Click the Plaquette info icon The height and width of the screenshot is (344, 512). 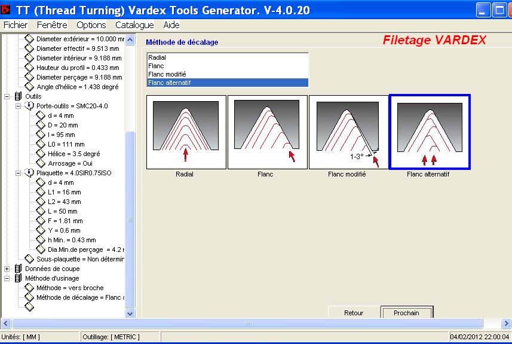29,172
